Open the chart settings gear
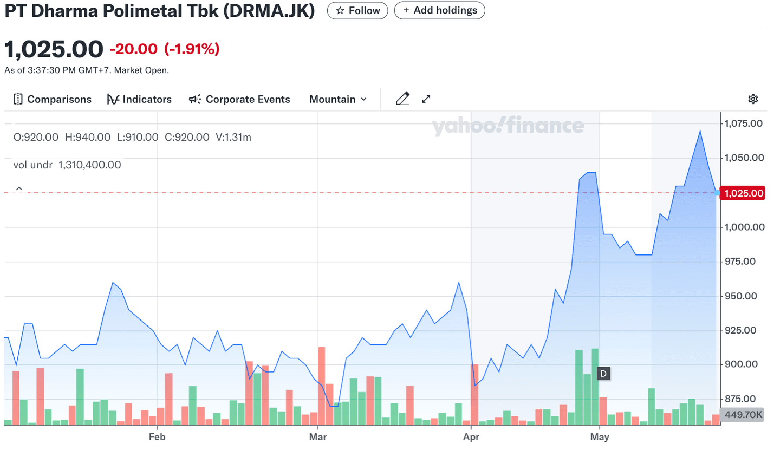 tap(753, 99)
